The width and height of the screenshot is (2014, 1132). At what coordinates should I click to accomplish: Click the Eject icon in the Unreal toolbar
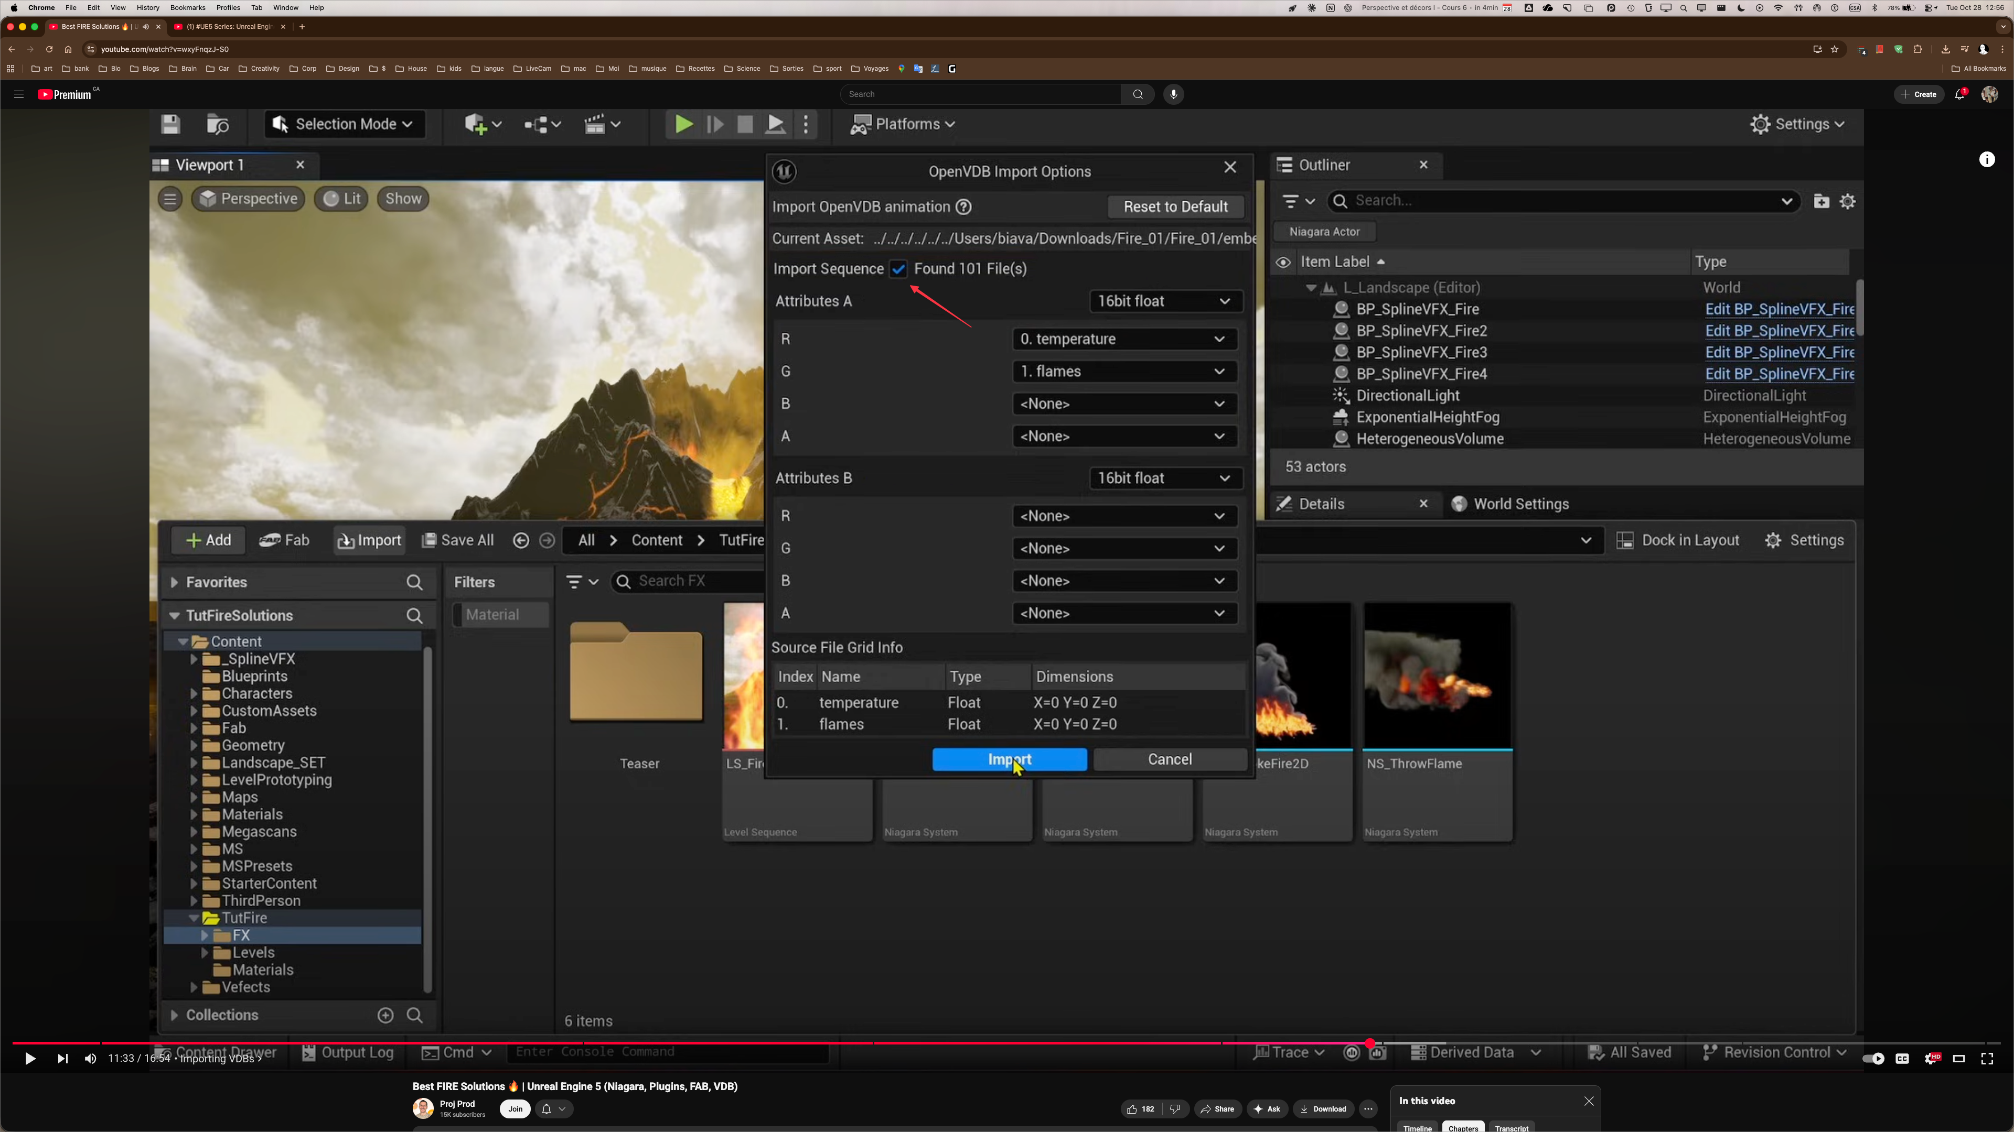click(776, 124)
